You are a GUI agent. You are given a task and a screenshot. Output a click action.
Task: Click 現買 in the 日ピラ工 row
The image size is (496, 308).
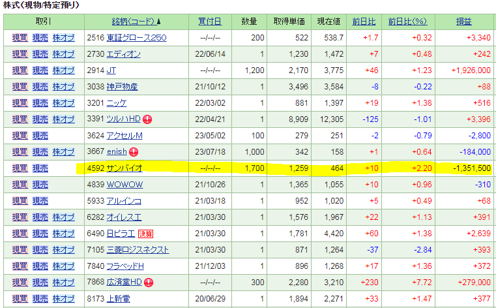point(20,234)
